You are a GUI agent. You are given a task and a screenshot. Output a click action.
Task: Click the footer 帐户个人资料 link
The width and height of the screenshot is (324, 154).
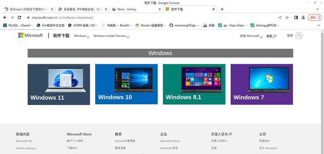click(75, 141)
